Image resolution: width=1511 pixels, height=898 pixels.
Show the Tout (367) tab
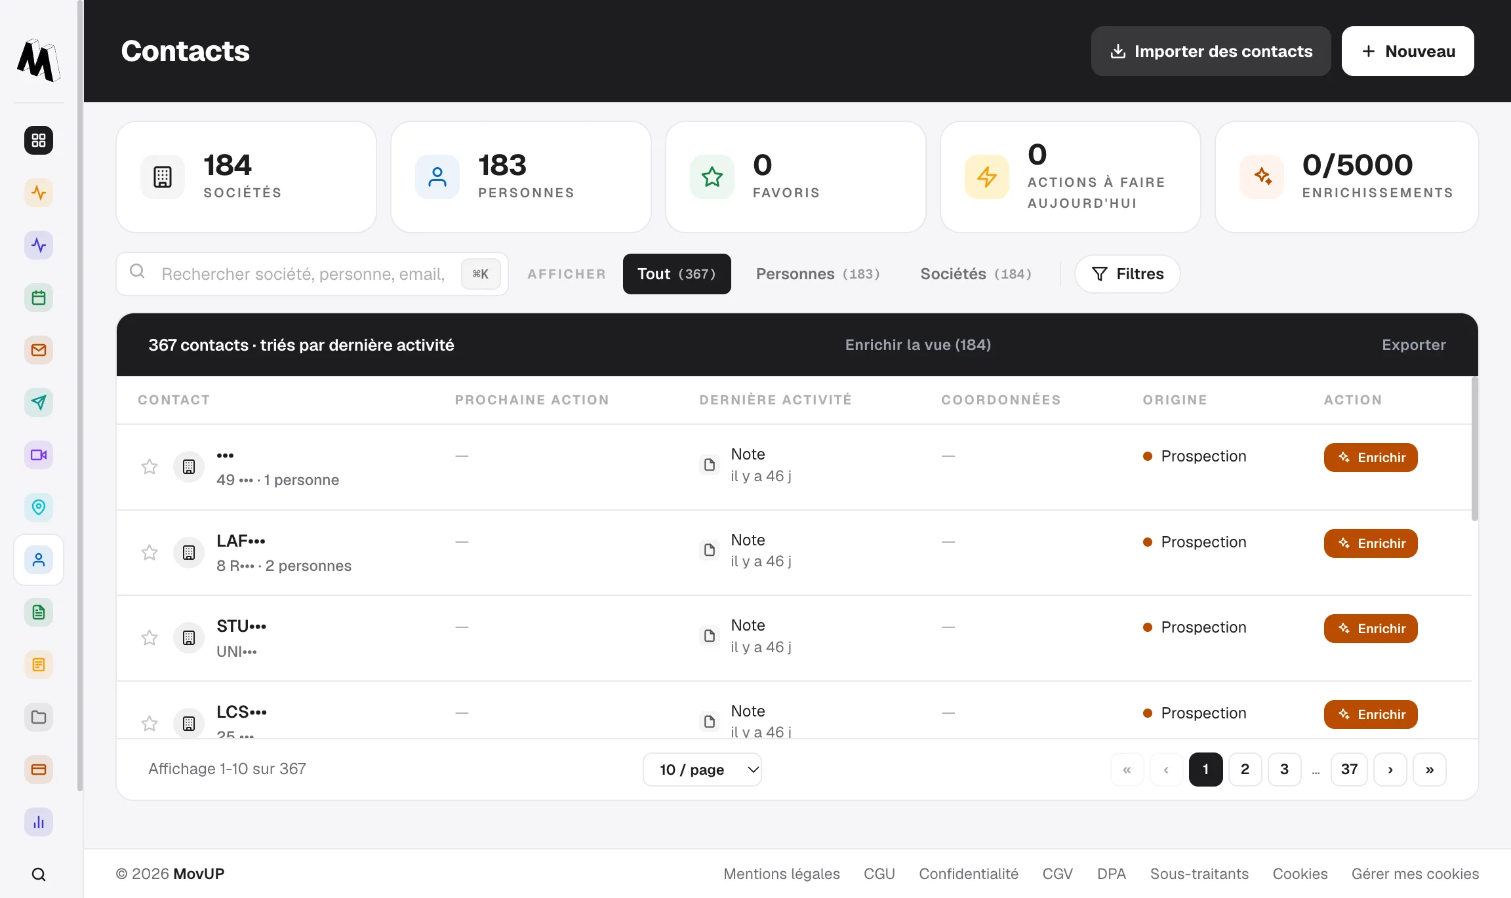[x=677, y=274]
